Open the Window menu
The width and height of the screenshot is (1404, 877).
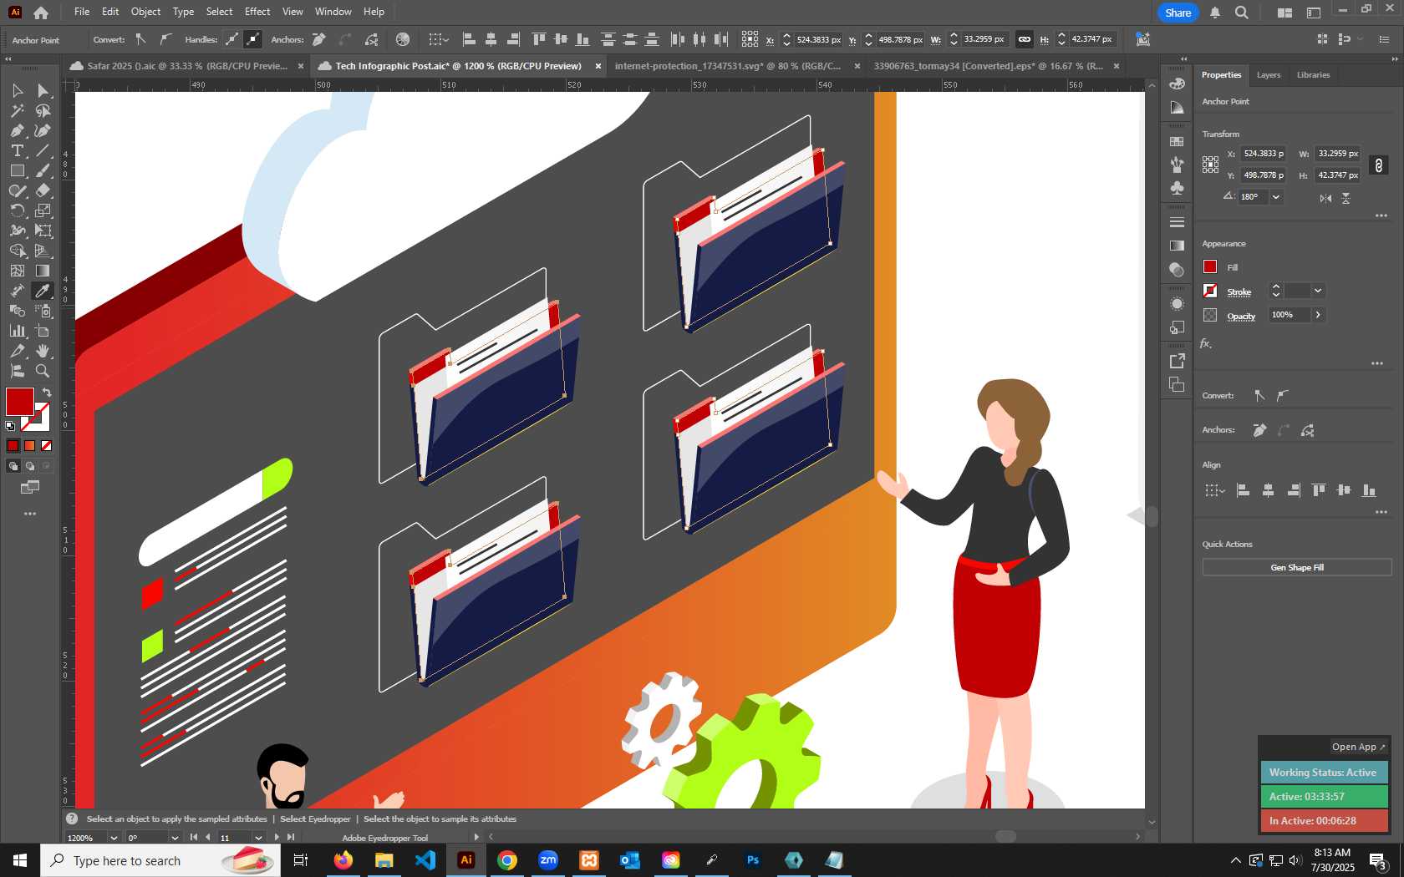coord(333,12)
